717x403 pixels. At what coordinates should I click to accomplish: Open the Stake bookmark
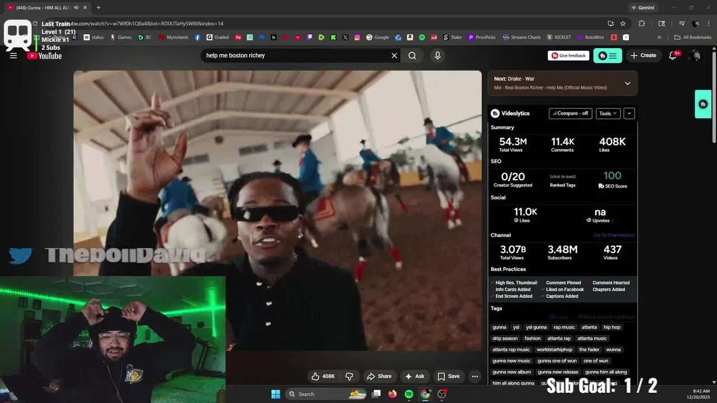[453, 38]
